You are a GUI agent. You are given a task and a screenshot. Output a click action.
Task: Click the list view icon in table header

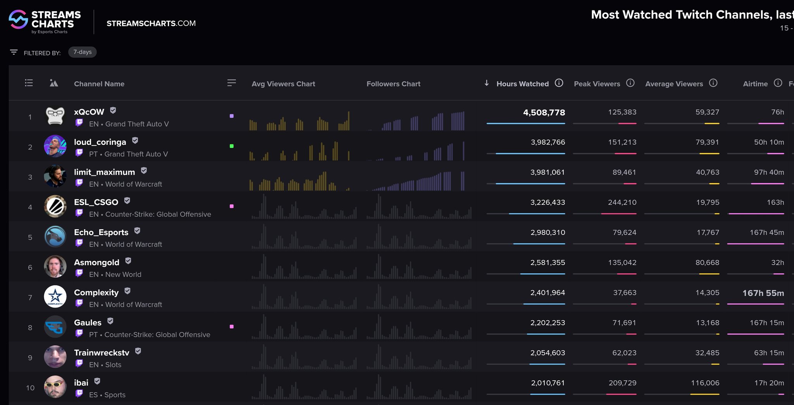29,83
